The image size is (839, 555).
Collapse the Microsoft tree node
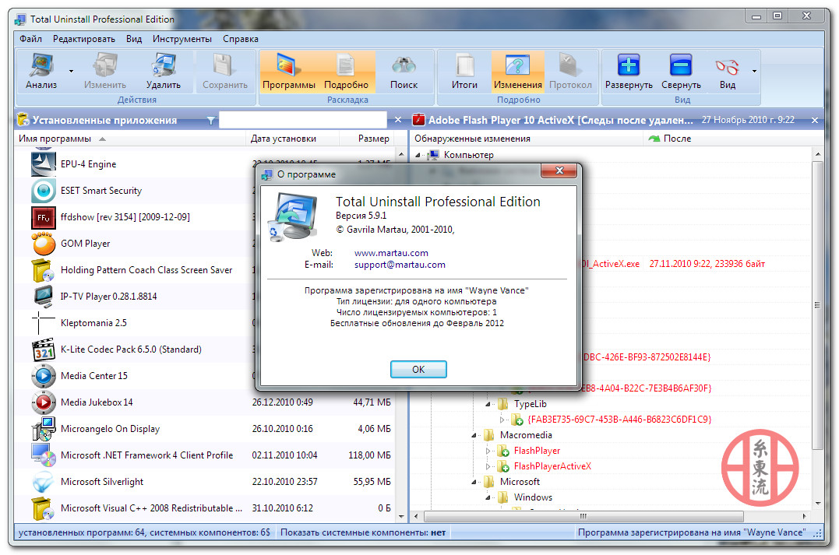tap(474, 482)
